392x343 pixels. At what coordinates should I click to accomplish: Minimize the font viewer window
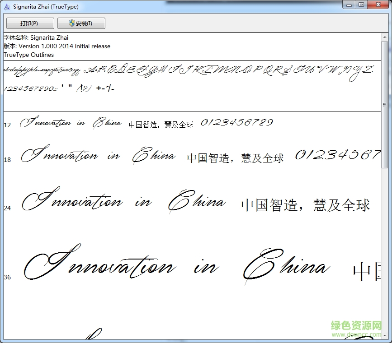[x=349, y=5]
